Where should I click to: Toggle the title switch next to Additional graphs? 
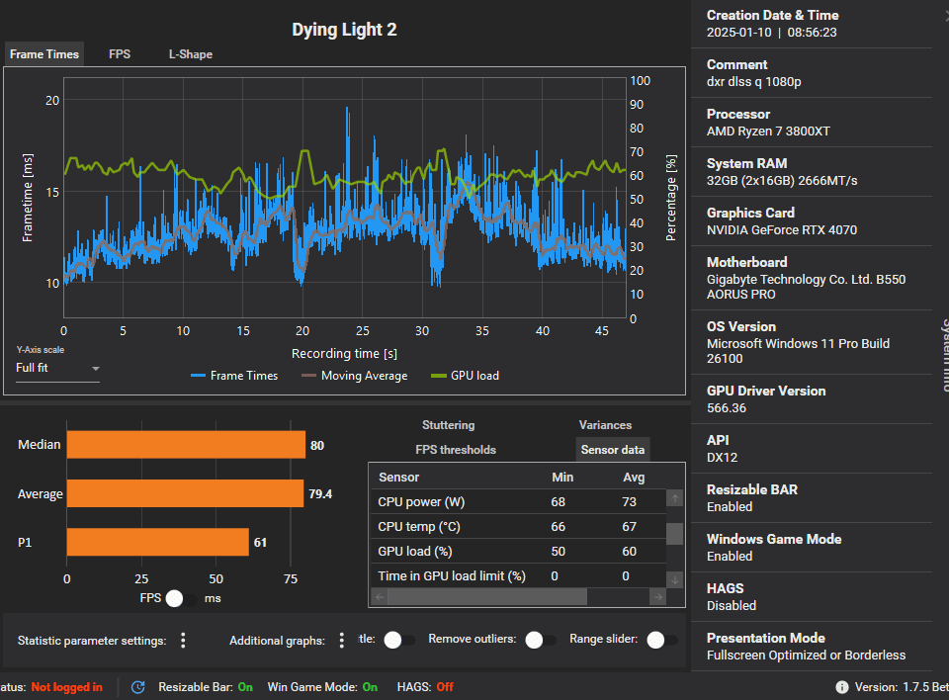[399, 640]
